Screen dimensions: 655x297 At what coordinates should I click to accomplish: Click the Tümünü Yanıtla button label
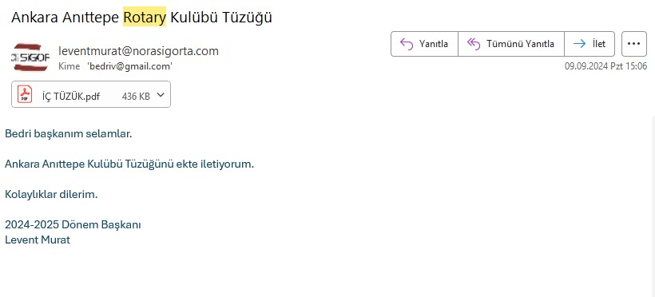coord(520,44)
